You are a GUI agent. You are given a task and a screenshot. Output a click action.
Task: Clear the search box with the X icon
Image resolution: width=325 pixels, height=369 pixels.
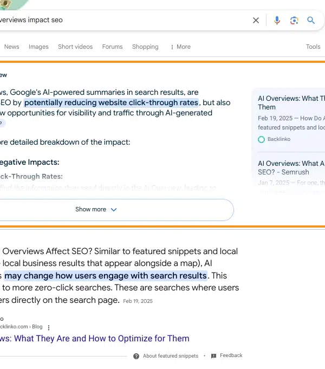pos(256,21)
